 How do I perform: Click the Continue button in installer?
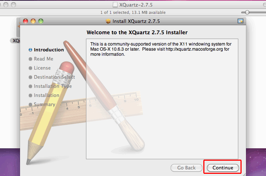(x=223, y=168)
